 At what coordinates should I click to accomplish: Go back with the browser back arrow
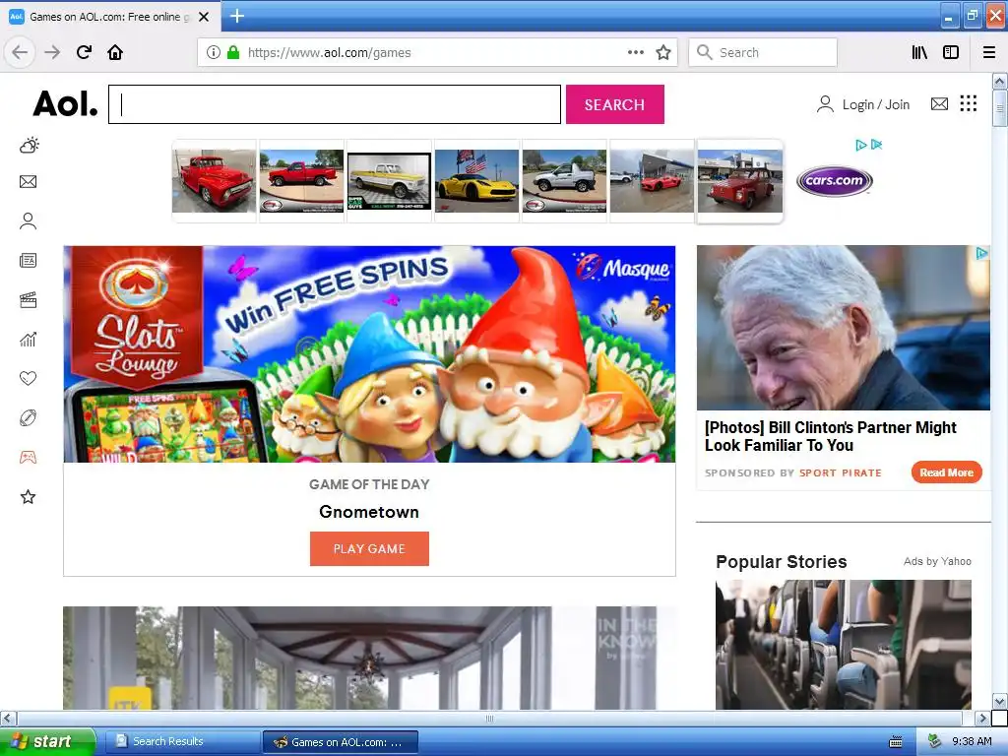pyautogui.click(x=20, y=52)
